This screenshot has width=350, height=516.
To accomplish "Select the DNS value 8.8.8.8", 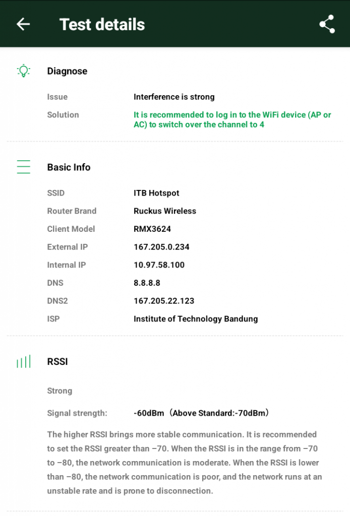I will [147, 283].
